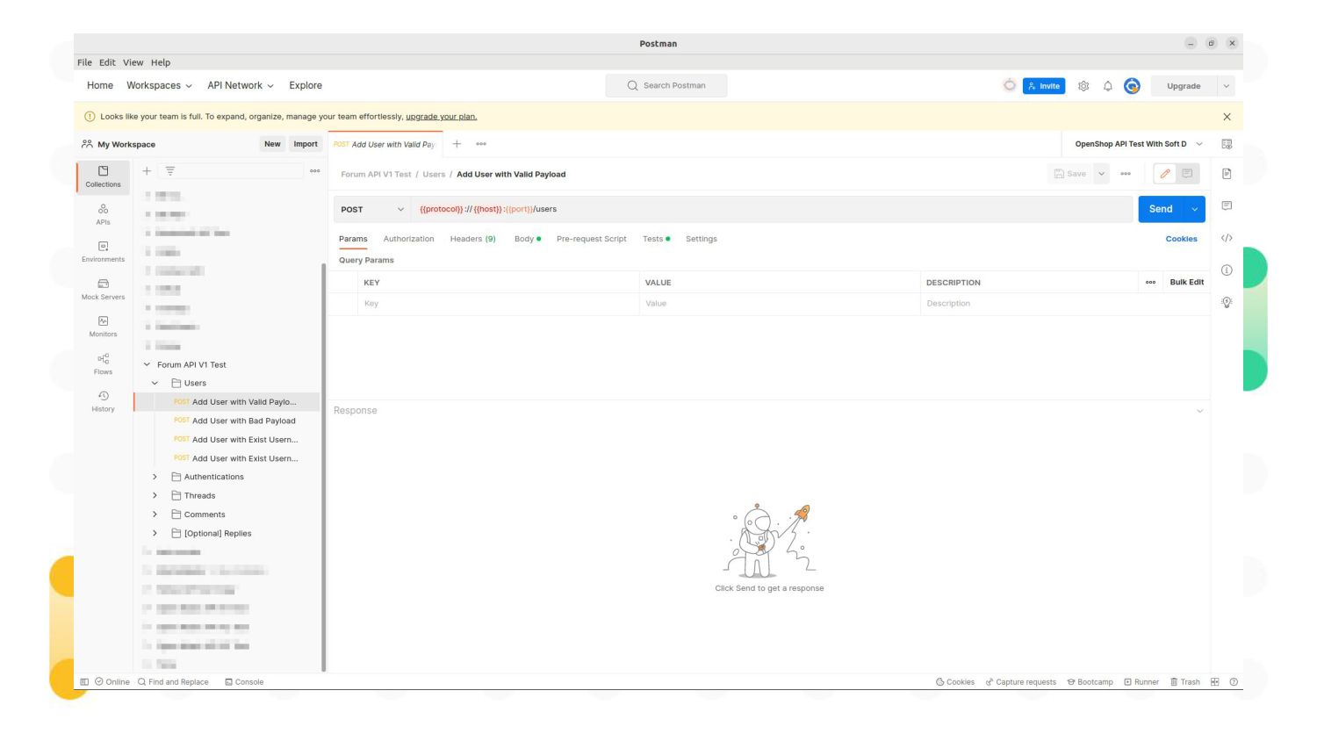1317x741 pixels.
Task: Open the environment quick look icon
Action: tap(1227, 144)
